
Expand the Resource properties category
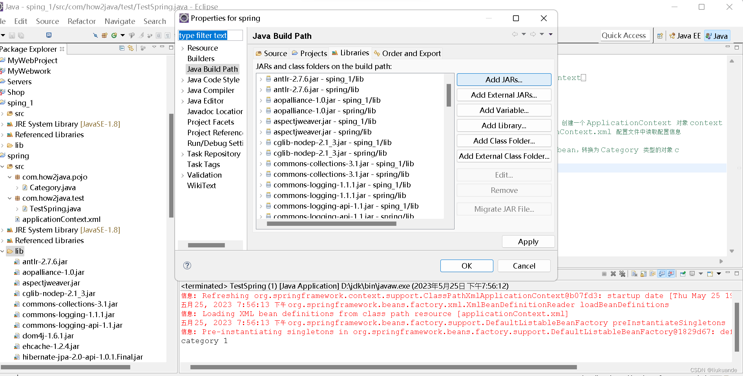pyautogui.click(x=183, y=48)
